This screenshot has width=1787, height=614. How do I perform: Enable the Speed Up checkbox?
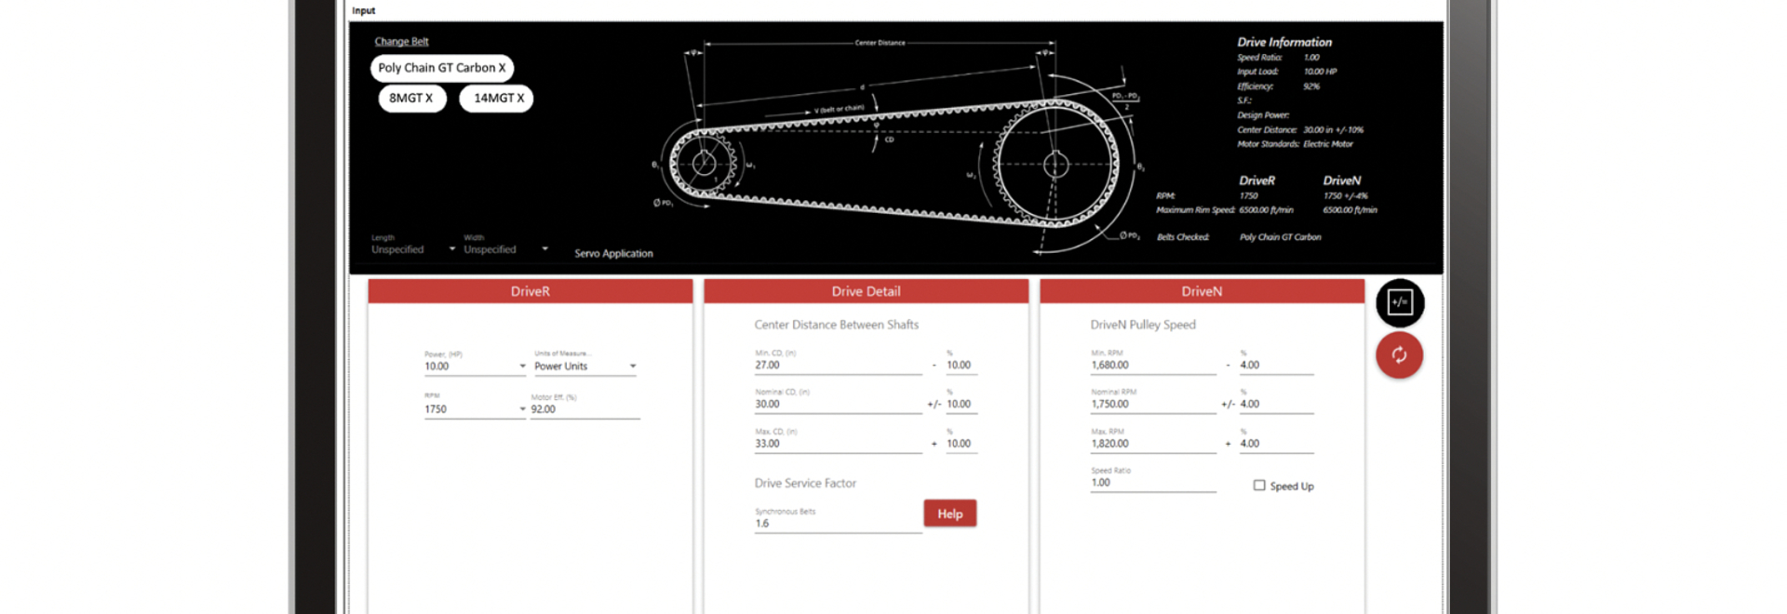(1259, 486)
